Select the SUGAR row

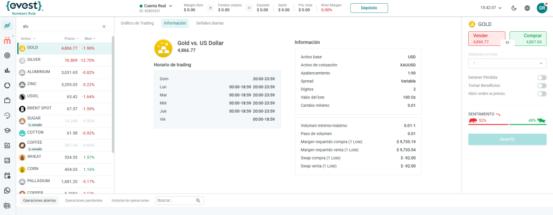coord(65,121)
